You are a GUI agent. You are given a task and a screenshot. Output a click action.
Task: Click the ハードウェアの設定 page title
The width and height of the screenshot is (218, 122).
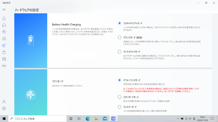click(x=27, y=10)
